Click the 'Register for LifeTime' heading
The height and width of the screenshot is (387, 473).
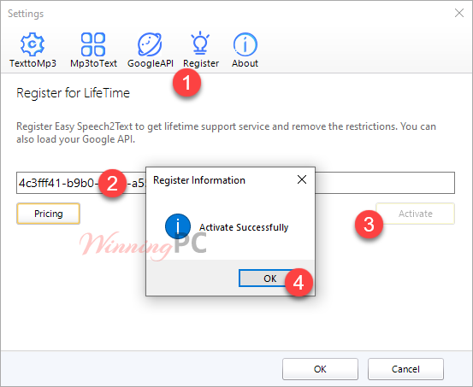tap(73, 93)
